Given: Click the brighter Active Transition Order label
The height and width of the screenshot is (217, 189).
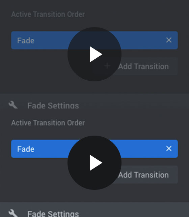Looking at the screenshot, I should 48,123.
